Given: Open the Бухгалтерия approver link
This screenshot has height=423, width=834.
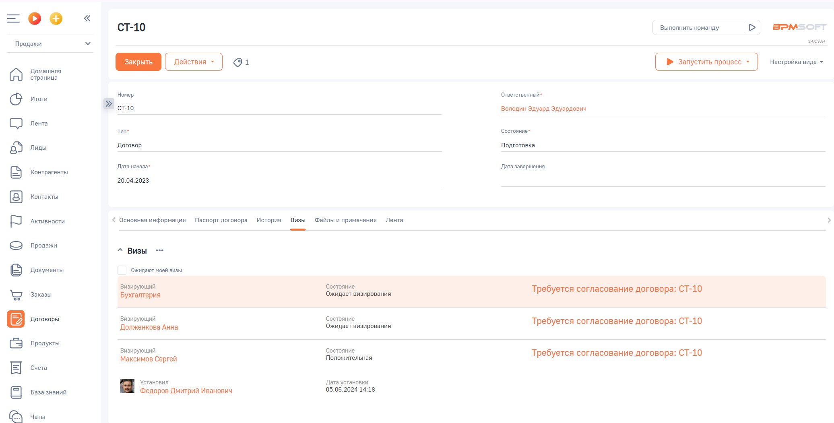Looking at the screenshot, I should click(x=140, y=295).
